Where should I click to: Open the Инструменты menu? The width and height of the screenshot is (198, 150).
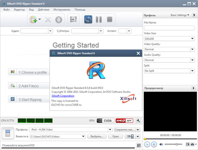coord(62,10)
